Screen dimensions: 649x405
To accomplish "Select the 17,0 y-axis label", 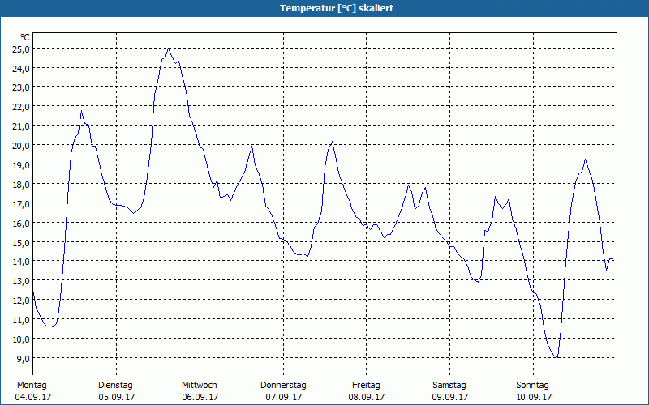I will pos(21,204).
